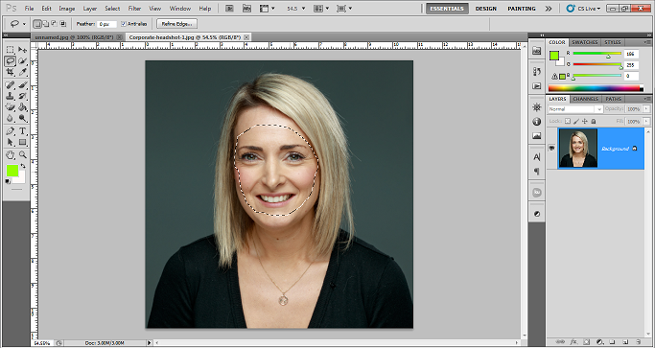
Task: Choose Add to selection mode
Action: coord(46,24)
